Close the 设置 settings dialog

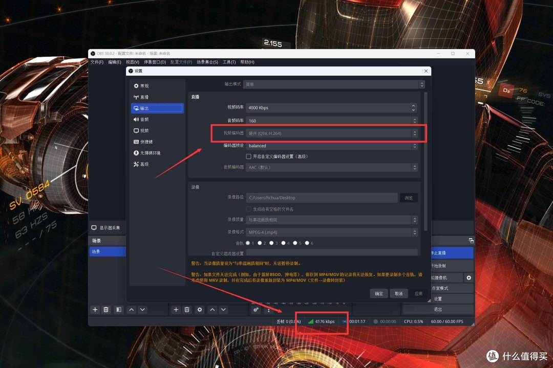(426, 71)
